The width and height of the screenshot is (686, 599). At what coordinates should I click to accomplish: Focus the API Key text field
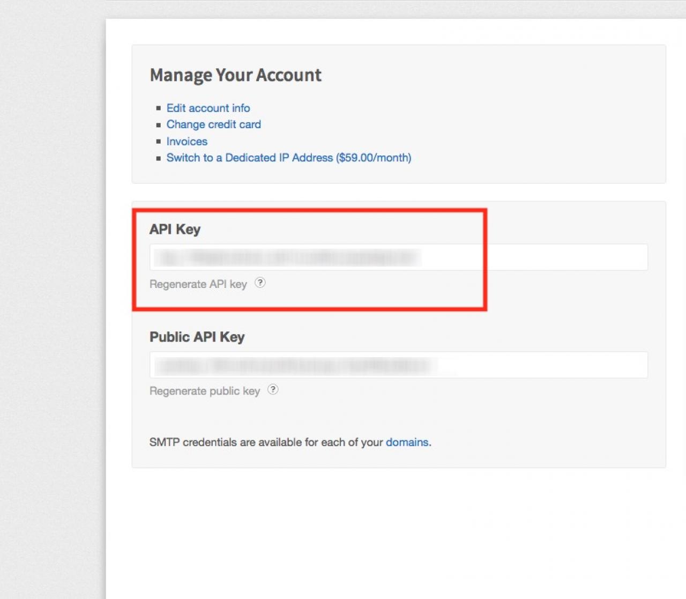coord(398,258)
